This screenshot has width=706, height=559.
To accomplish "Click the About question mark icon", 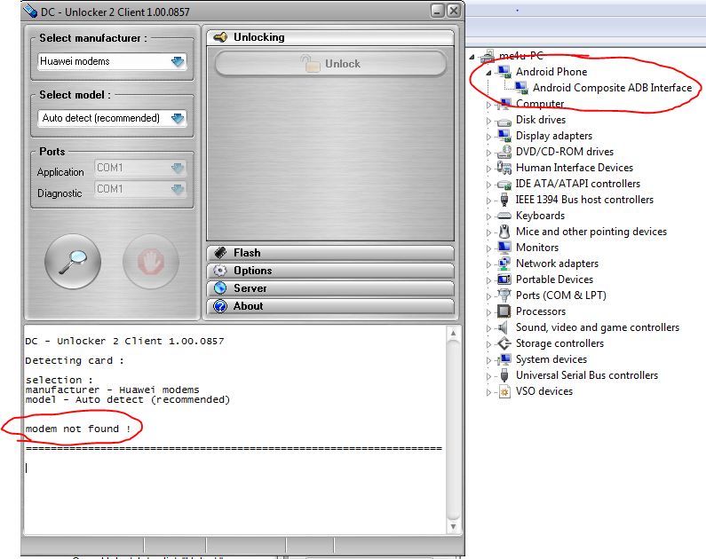I will [x=220, y=306].
